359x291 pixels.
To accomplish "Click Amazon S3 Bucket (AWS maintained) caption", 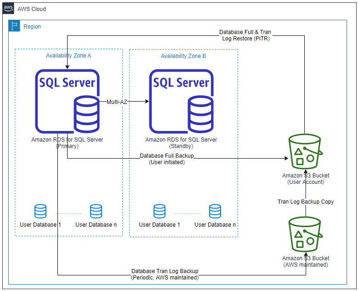I will [x=306, y=261].
